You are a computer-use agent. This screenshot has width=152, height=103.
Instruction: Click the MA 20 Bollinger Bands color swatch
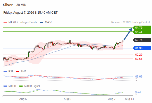tap(5, 22)
